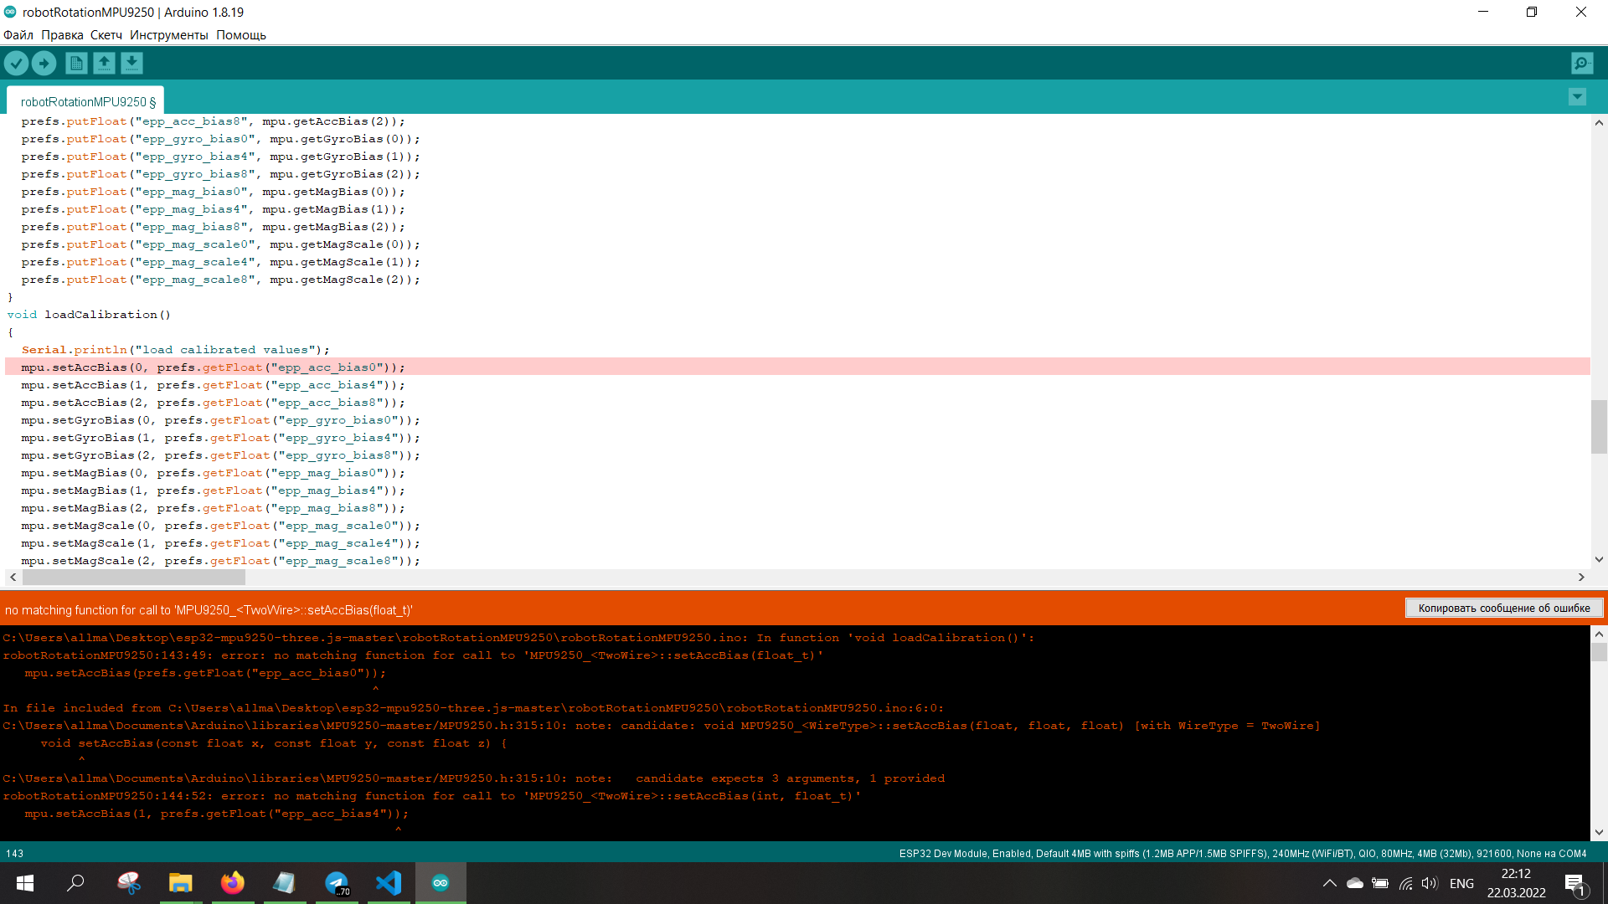Screen dimensions: 1608x904
Task: Select the robotRotationMPU9250 sketch tab
Action: click(87, 102)
